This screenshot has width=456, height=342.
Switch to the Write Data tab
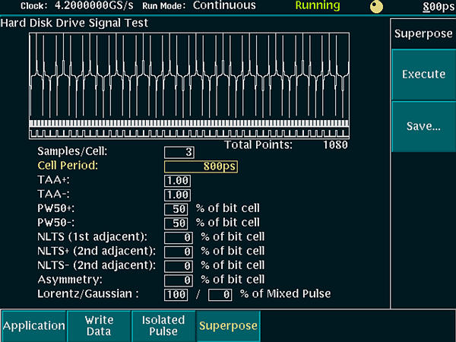click(99, 325)
